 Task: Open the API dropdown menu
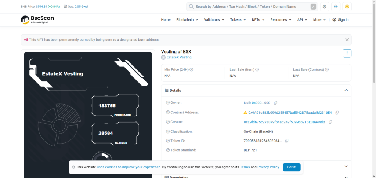pyautogui.click(x=302, y=20)
